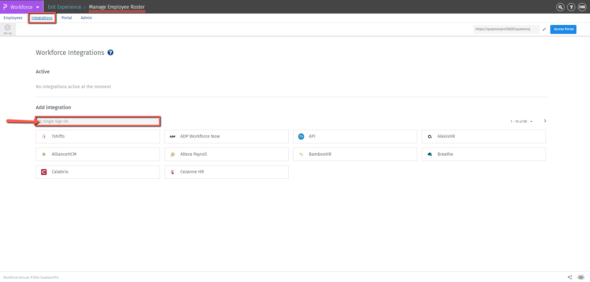This screenshot has width=590, height=282.
Task: Click the magnifier icon in integration search
Action: (x=40, y=122)
